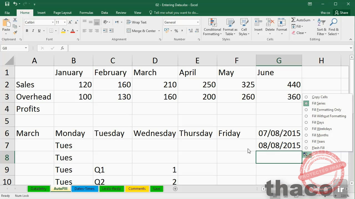Click the Align Right icon
The width and height of the screenshot is (355, 199).
pos(97,31)
